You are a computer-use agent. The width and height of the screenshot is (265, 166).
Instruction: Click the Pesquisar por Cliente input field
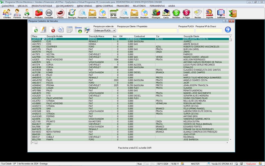[146, 30]
